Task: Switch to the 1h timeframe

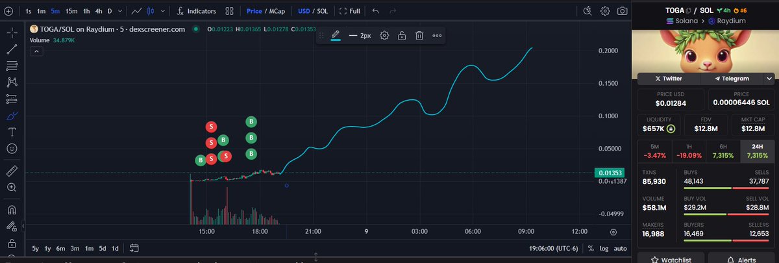Action: (x=86, y=11)
